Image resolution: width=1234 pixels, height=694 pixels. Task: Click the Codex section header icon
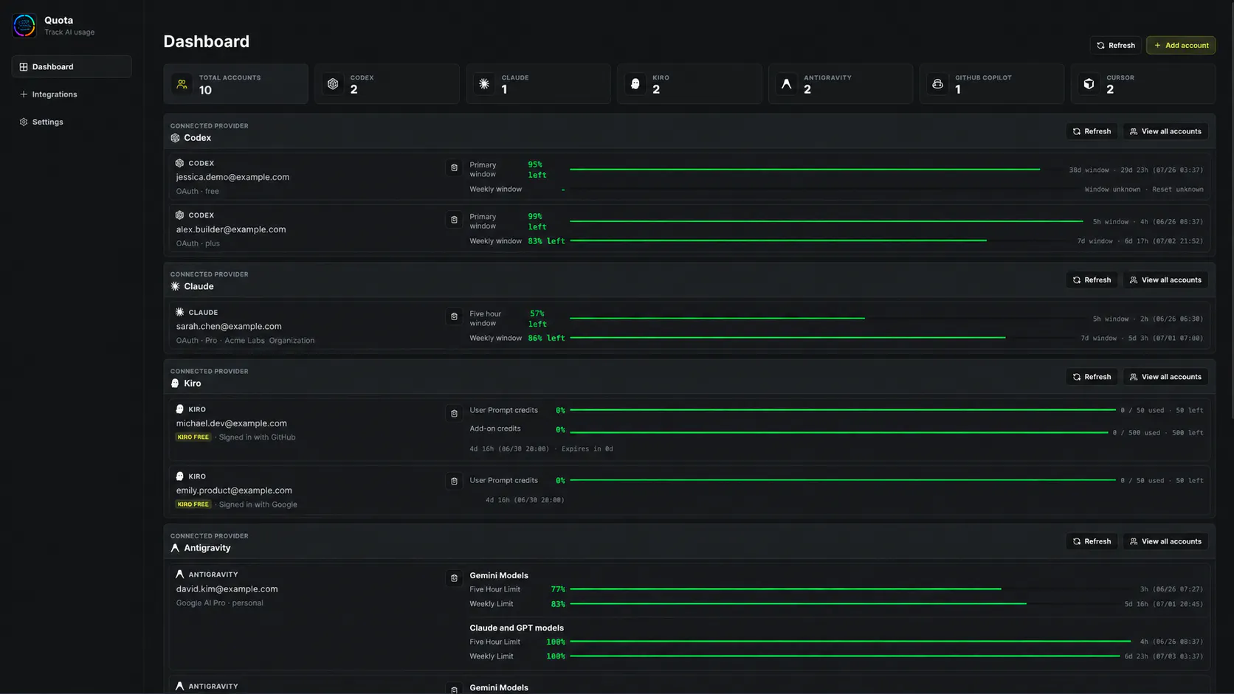point(175,138)
